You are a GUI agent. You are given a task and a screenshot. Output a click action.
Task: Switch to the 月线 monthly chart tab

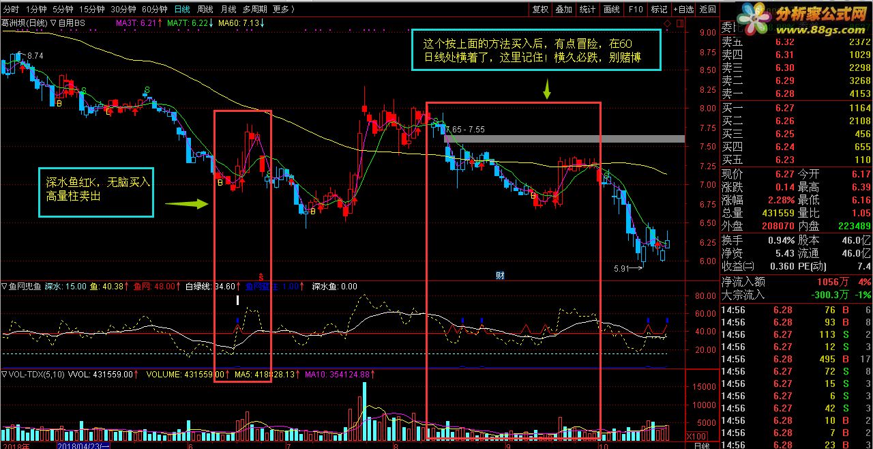228,10
